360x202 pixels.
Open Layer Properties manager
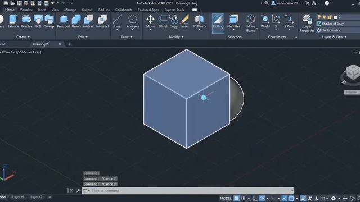click(x=307, y=24)
